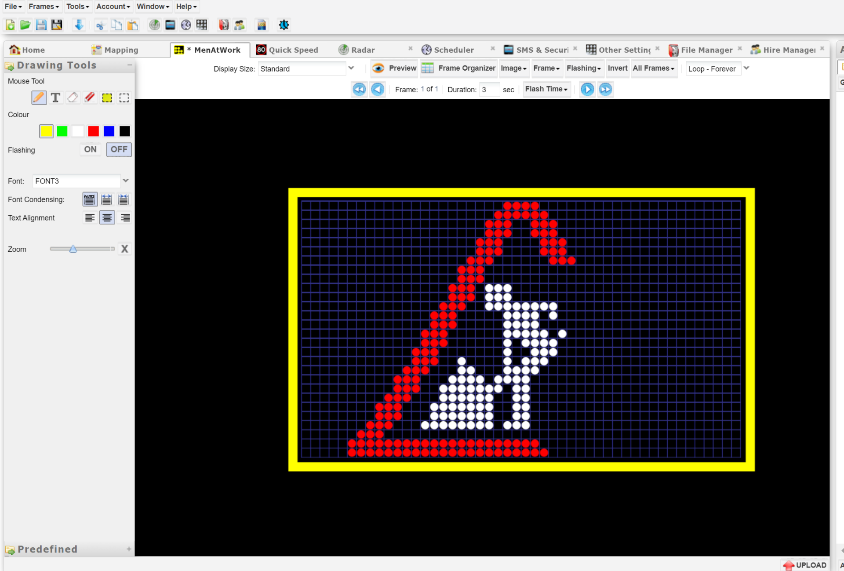Choose the dashed rectangle selection tool

coord(124,98)
